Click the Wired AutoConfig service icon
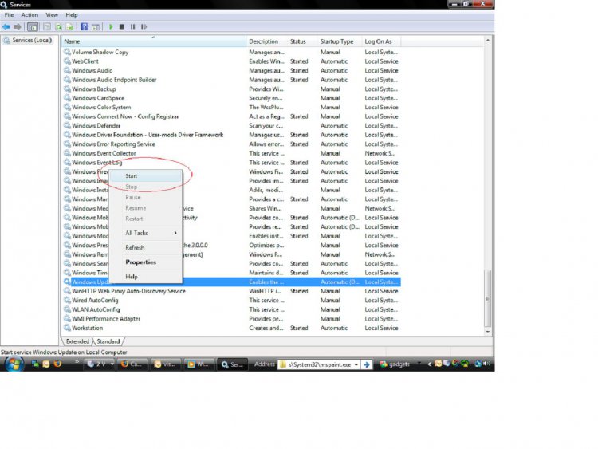The image size is (598, 449). pos(67,300)
